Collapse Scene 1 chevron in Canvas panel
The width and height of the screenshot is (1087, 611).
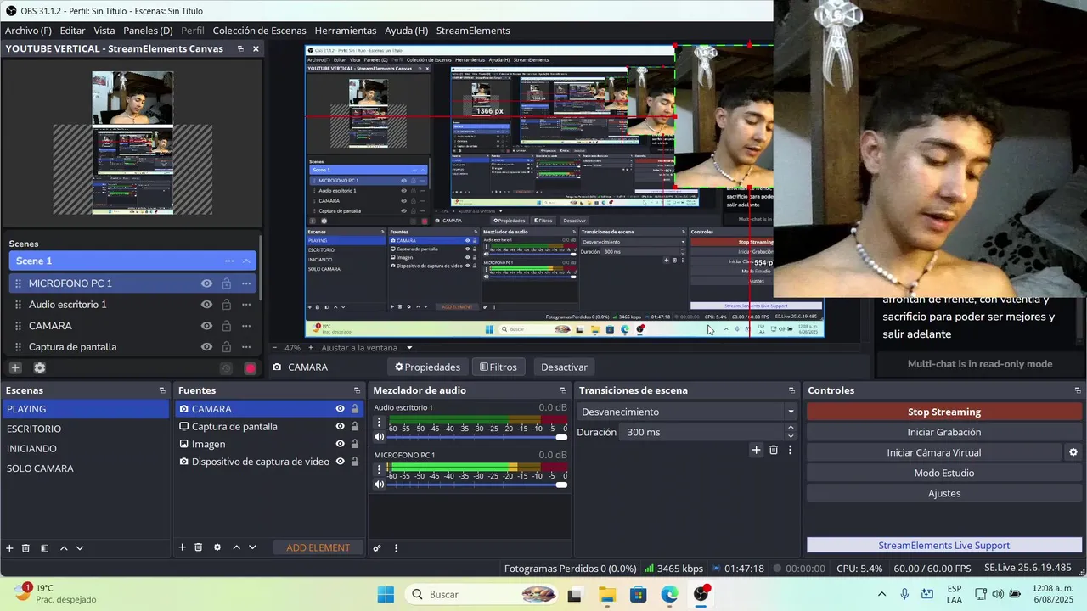[246, 261]
